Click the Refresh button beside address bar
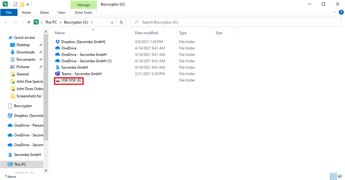345x180 pixels. [121, 22]
